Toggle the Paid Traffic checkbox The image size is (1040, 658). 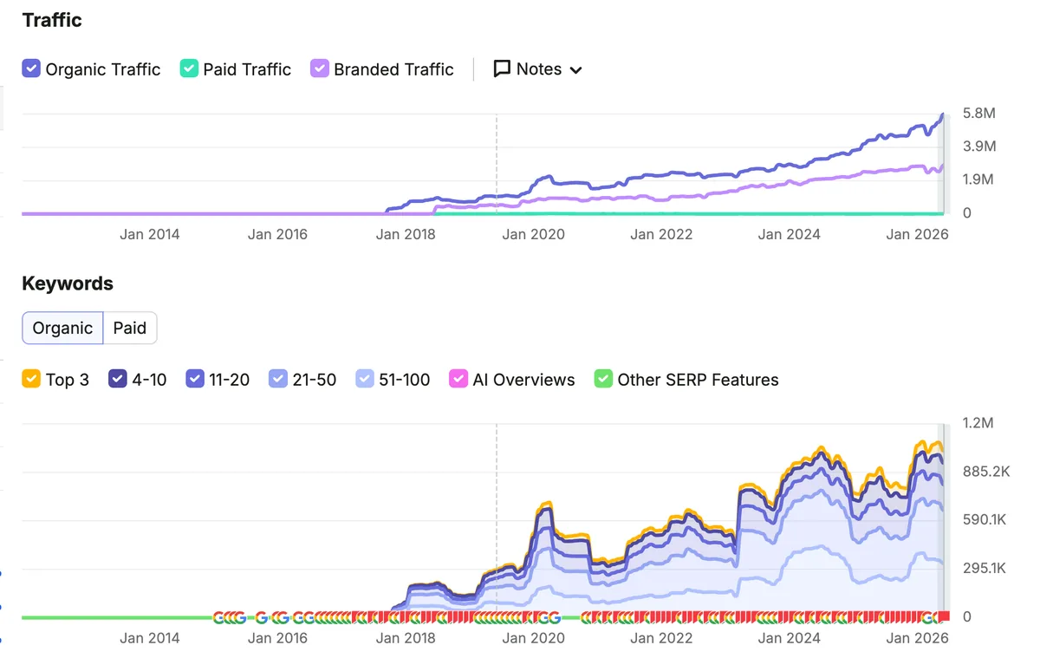click(x=189, y=68)
